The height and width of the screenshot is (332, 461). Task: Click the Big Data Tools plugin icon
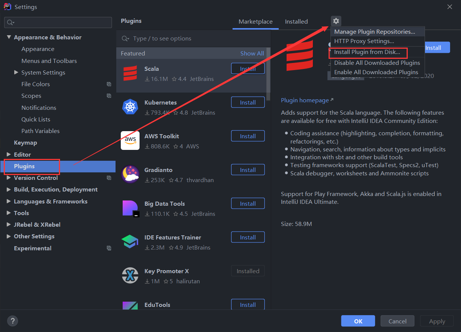click(x=130, y=208)
